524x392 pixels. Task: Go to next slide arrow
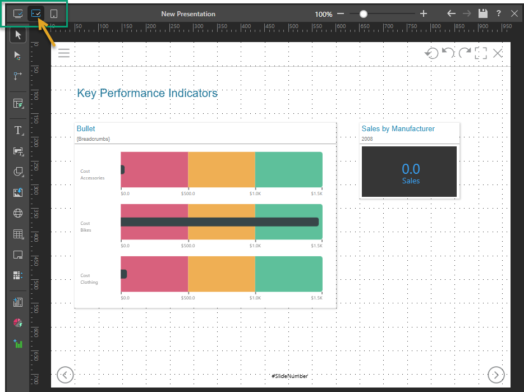click(x=496, y=375)
